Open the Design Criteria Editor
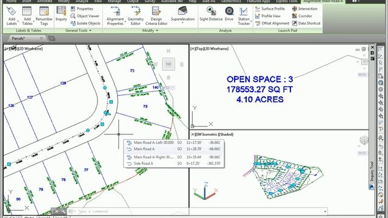 pyautogui.click(x=156, y=16)
